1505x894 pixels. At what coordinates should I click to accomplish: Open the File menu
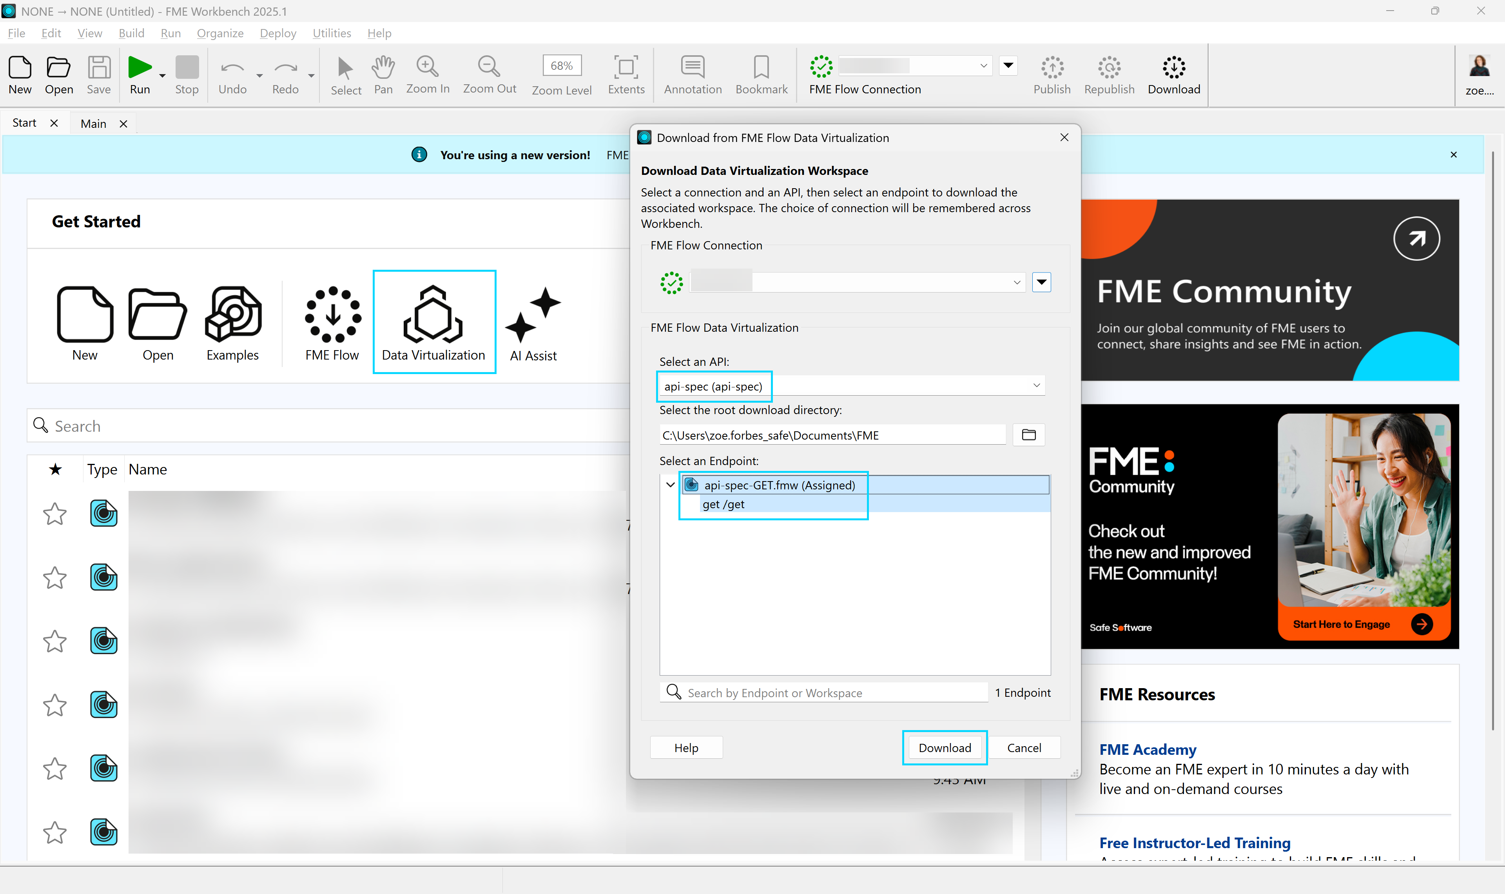(16, 33)
